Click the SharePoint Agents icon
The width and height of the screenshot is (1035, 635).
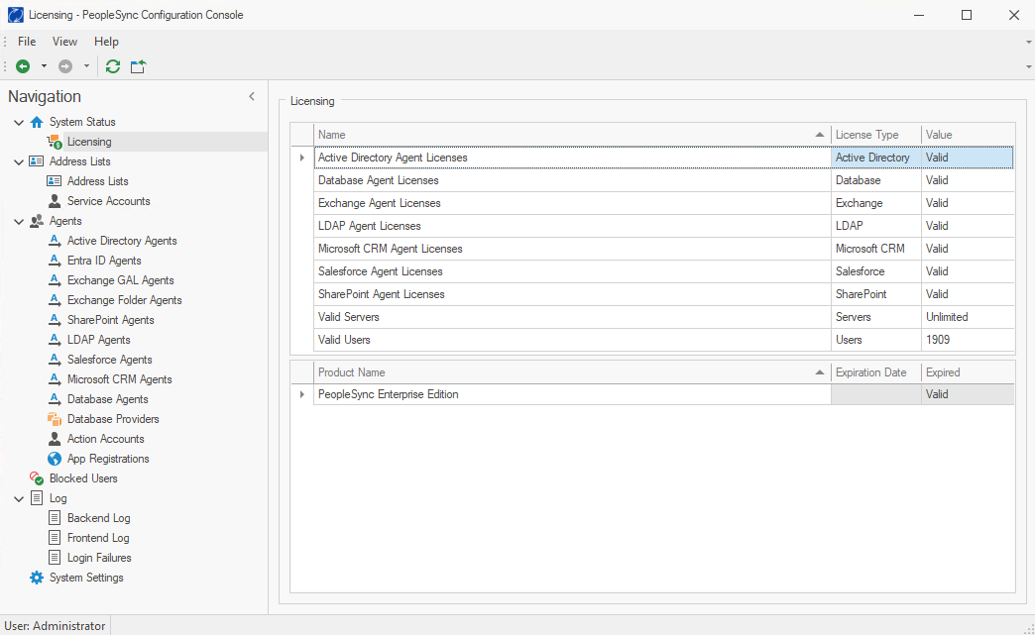coord(55,320)
